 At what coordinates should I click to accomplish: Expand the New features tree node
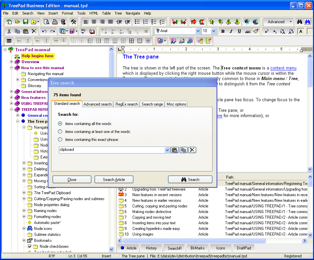[x=11, y=98]
